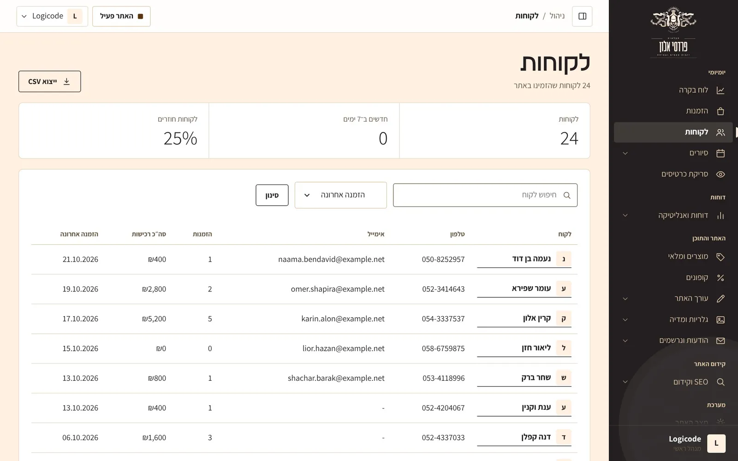Expand the עורך האתר chevron
Screen dimensions: 738x461
(x=625, y=299)
